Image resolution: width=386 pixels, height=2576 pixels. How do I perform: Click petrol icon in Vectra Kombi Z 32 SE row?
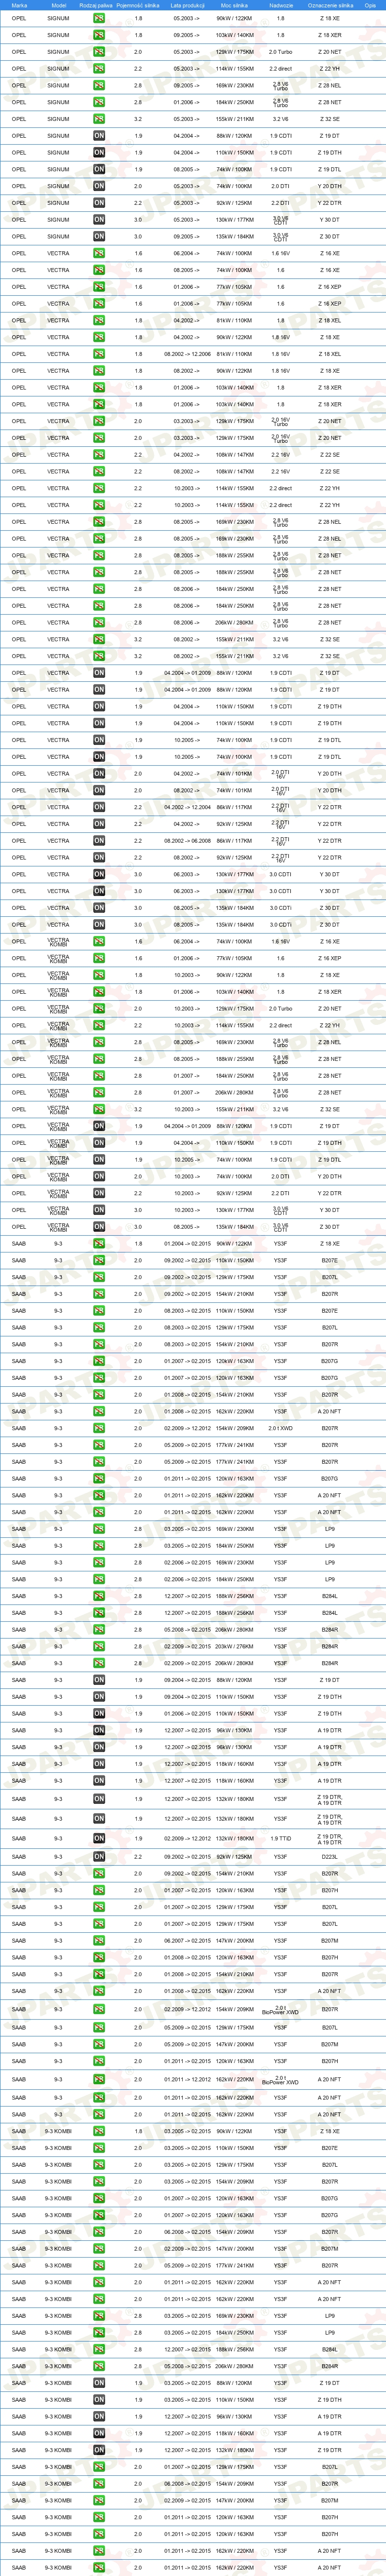click(x=99, y=1109)
